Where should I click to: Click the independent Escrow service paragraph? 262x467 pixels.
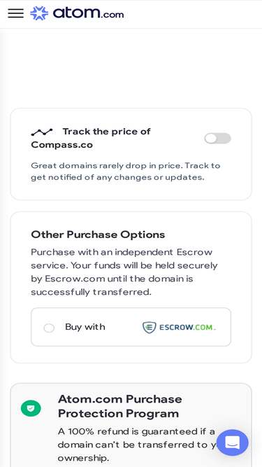coord(124,272)
